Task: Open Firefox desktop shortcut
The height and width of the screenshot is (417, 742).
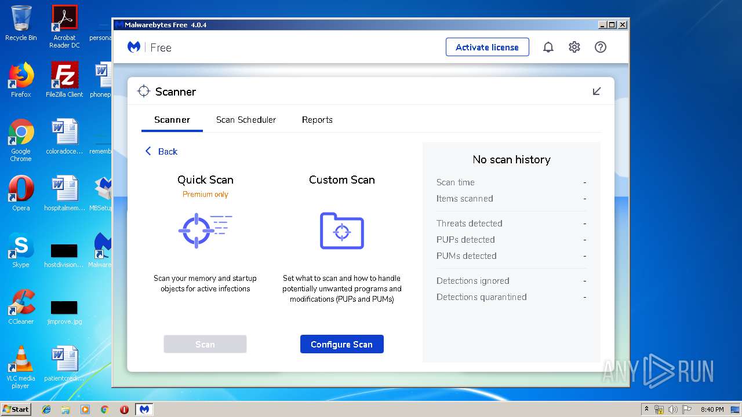Action: pos(21,80)
